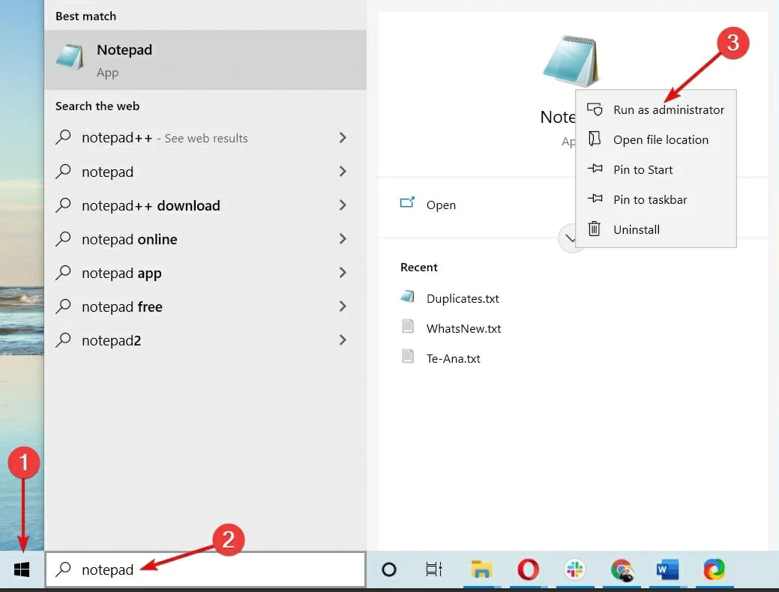Click the search box containing notepad
The width and height of the screenshot is (779, 592).
click(x=205, y=570)
